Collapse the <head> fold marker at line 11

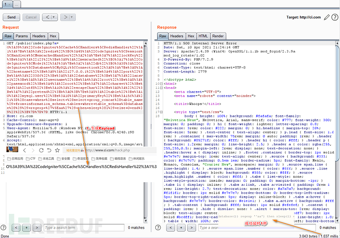(161, 88)
